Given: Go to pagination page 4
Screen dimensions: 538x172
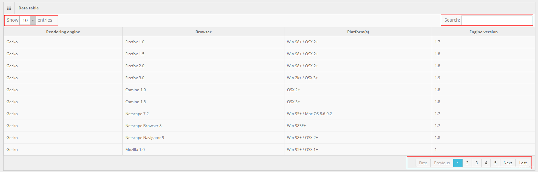Looking at the screenshot, I should (486, 163).
